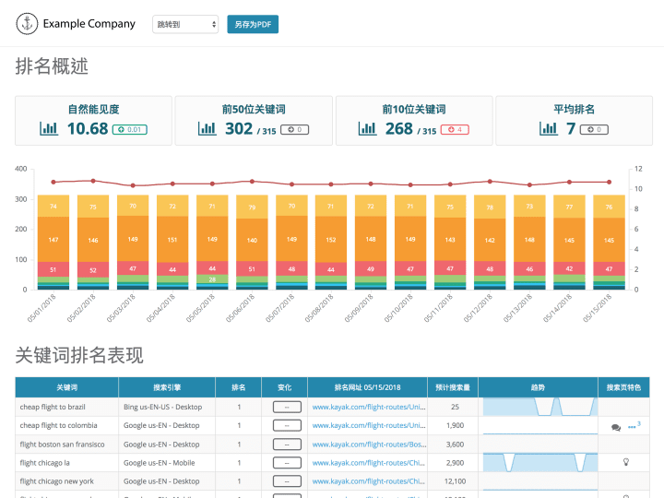Click change badge in flight boston san fransisco row
The image size is (664, 498).
coord(287,445)
